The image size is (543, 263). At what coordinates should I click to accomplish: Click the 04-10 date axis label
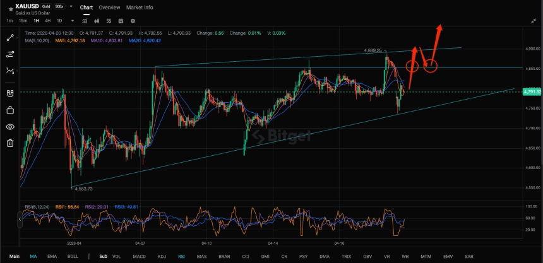(x=206, y=243)
